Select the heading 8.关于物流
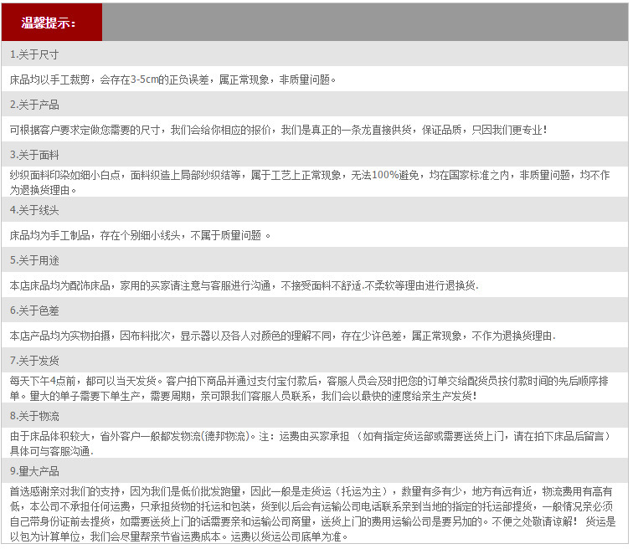 (34, 416)
